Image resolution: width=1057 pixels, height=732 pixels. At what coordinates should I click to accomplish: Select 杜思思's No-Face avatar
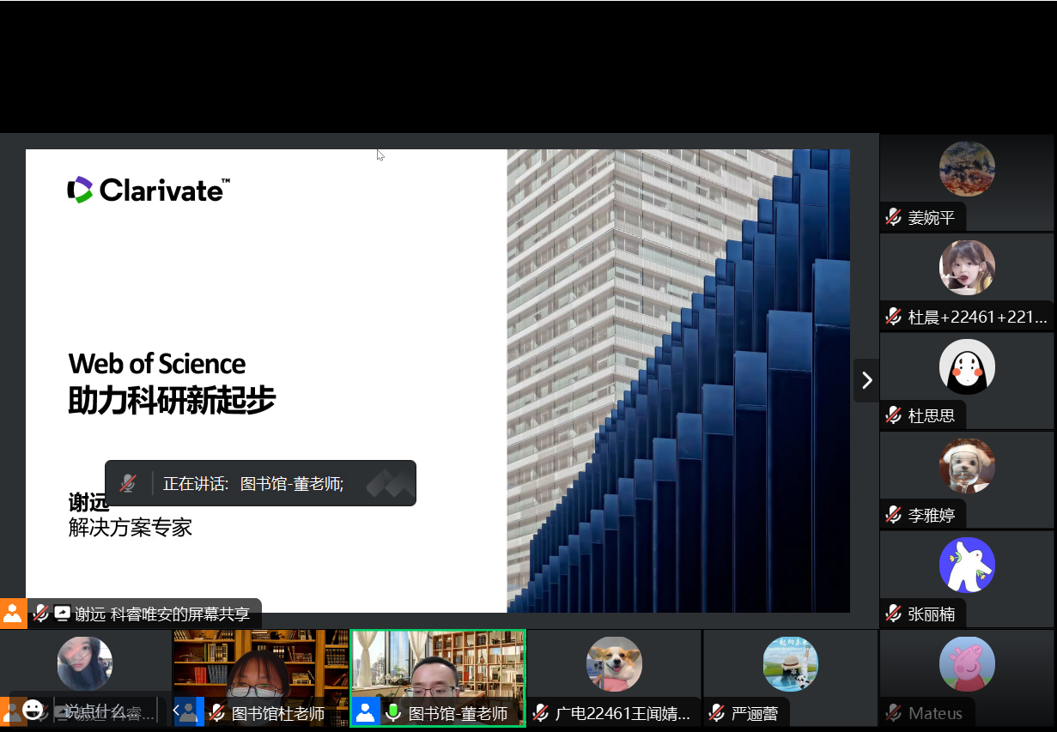[x=967, y=367]
